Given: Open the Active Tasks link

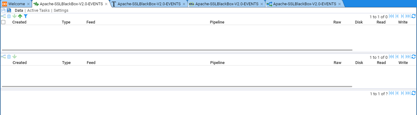Looking at the screenshot, I should tap(38, 10).
